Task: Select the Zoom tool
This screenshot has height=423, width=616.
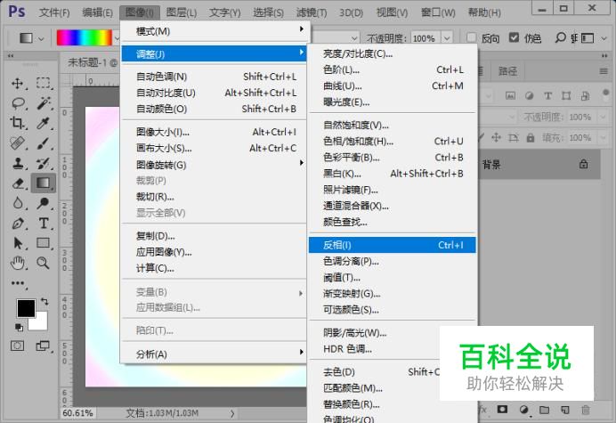Action: [43, 263]
